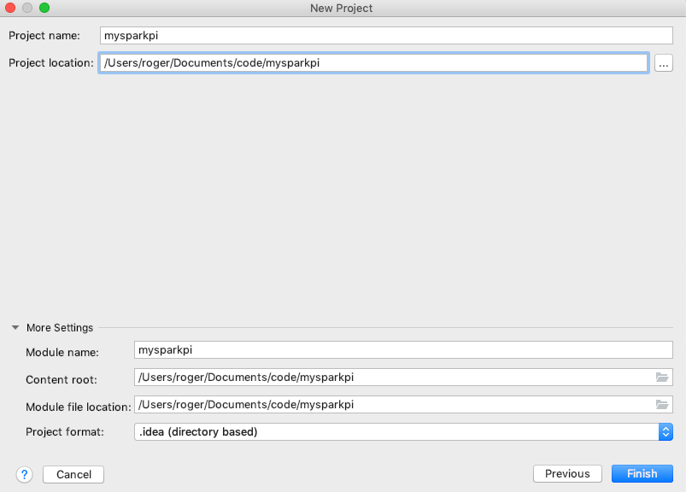Viewport: 686px width, 492px height.
Task: Go back with the Previous button
Action: click(567, 474)
